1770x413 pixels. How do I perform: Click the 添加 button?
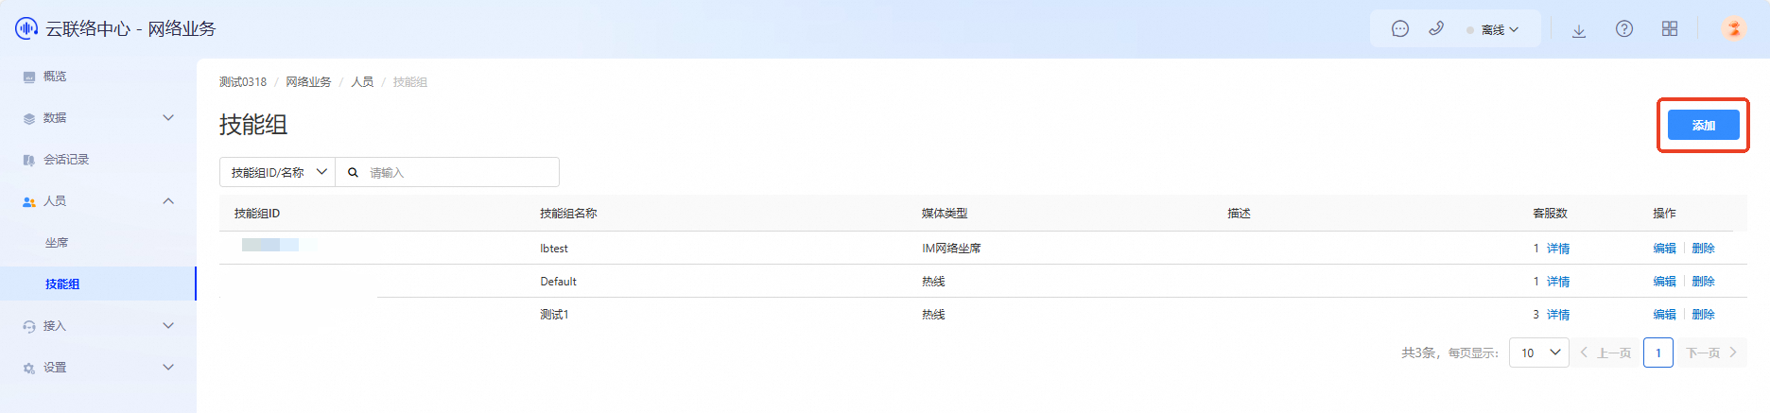pos(1703,125)
